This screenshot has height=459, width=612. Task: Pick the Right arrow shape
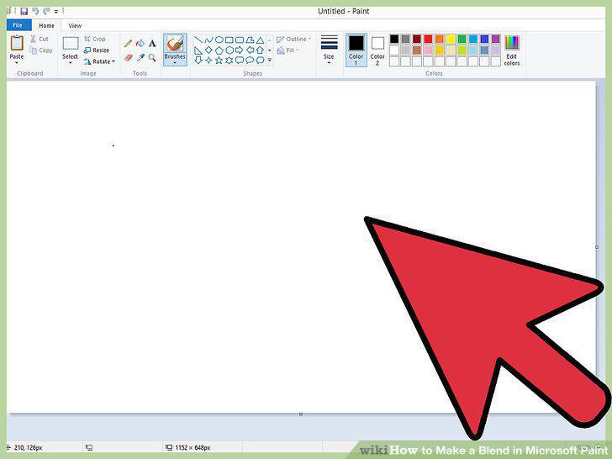point(240,50)
